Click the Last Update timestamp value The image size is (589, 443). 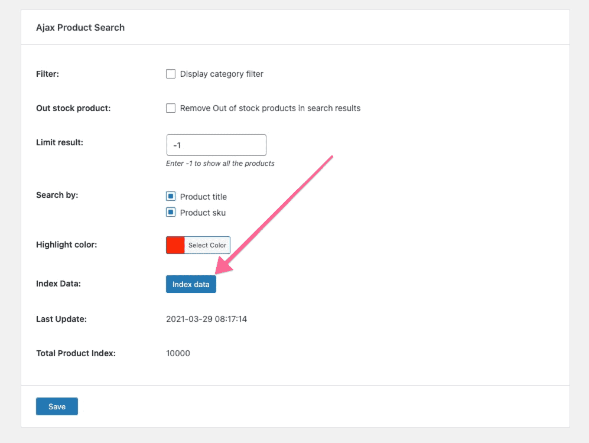pyautogui.click(x=206, y=319)
